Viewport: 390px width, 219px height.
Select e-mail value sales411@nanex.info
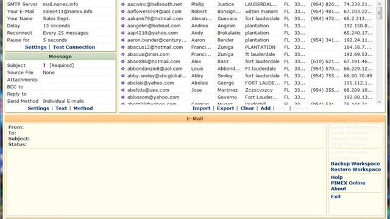coord(68,12)
